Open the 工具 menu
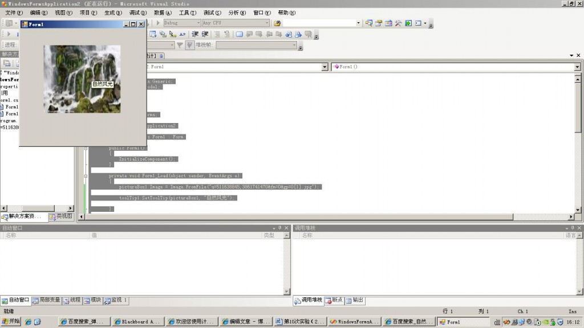 [x=187, y=13]
